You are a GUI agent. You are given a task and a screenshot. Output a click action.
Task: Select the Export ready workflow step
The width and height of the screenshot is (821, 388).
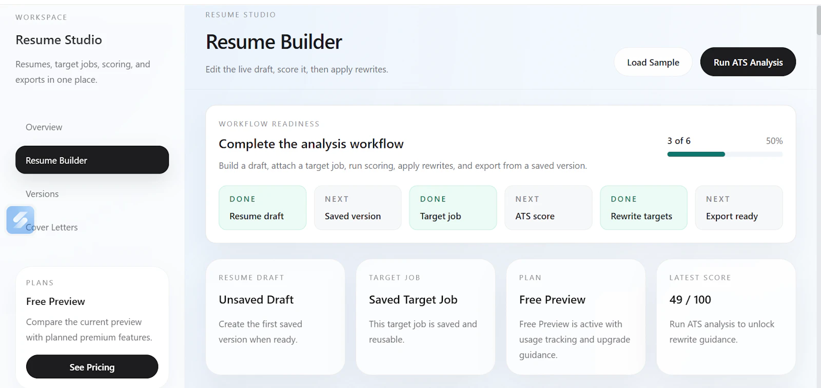(739, 208)
